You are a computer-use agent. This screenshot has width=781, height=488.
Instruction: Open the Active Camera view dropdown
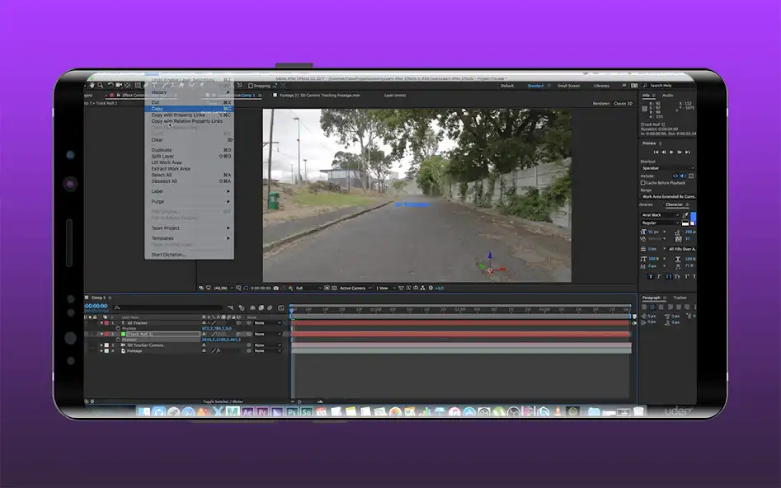[x=355, y=289]
